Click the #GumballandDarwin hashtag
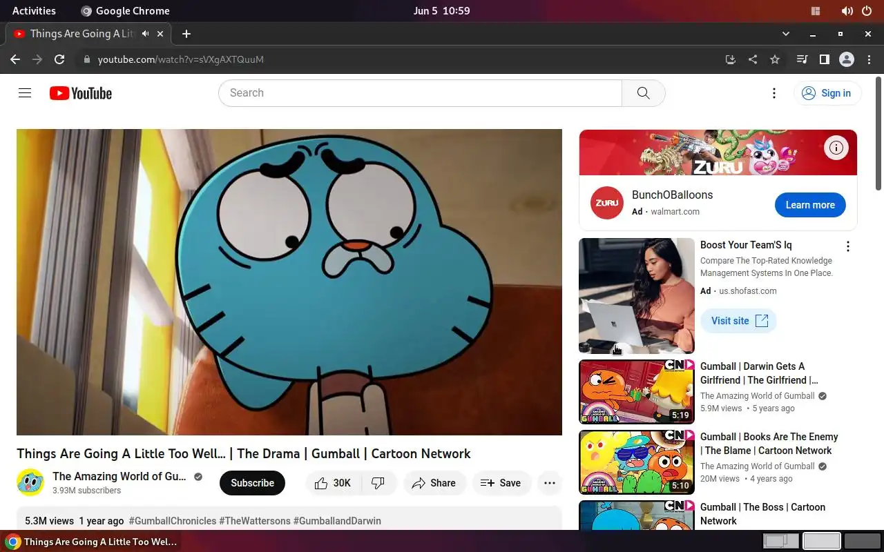Image resolution: width=884 pixels, height=552 pixels. 337,521
